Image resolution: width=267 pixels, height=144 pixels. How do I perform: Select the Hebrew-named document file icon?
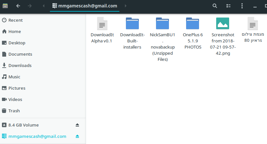[253, 24]
